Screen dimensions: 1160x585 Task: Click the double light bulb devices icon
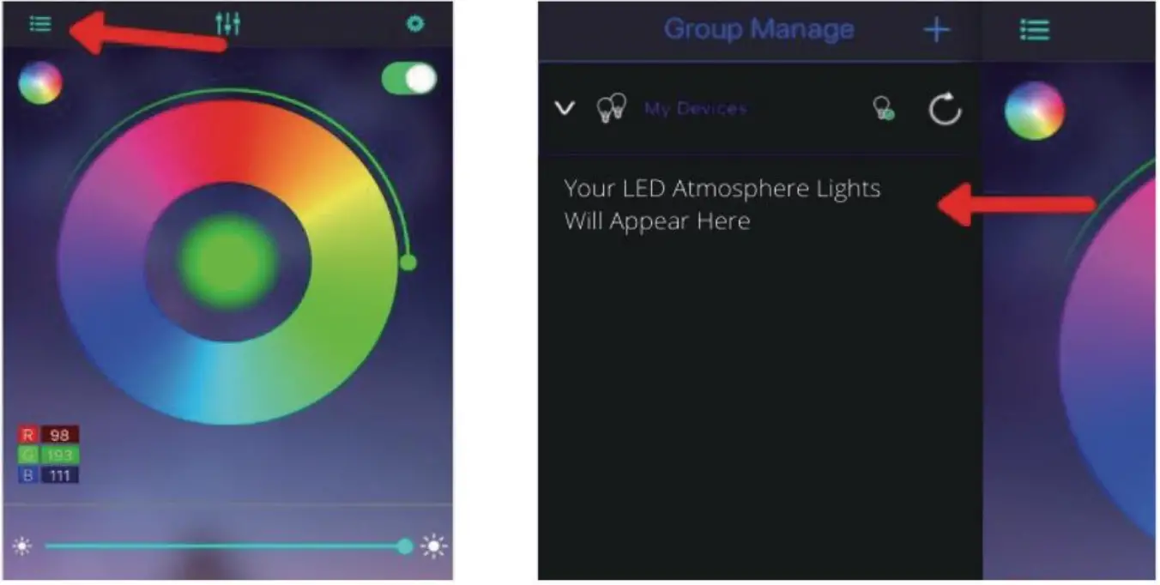[611, 109]
